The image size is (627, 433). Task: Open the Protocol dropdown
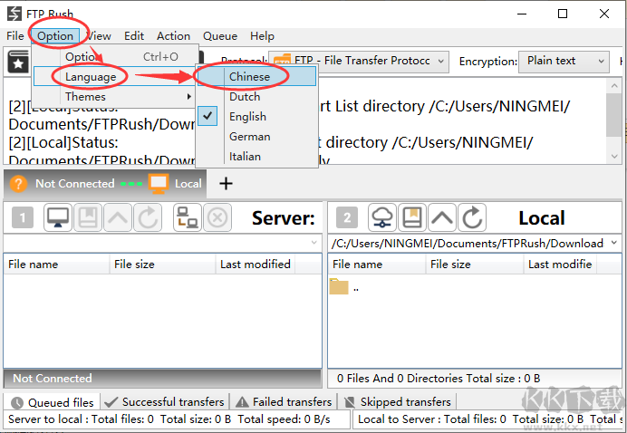click(359, 62)
